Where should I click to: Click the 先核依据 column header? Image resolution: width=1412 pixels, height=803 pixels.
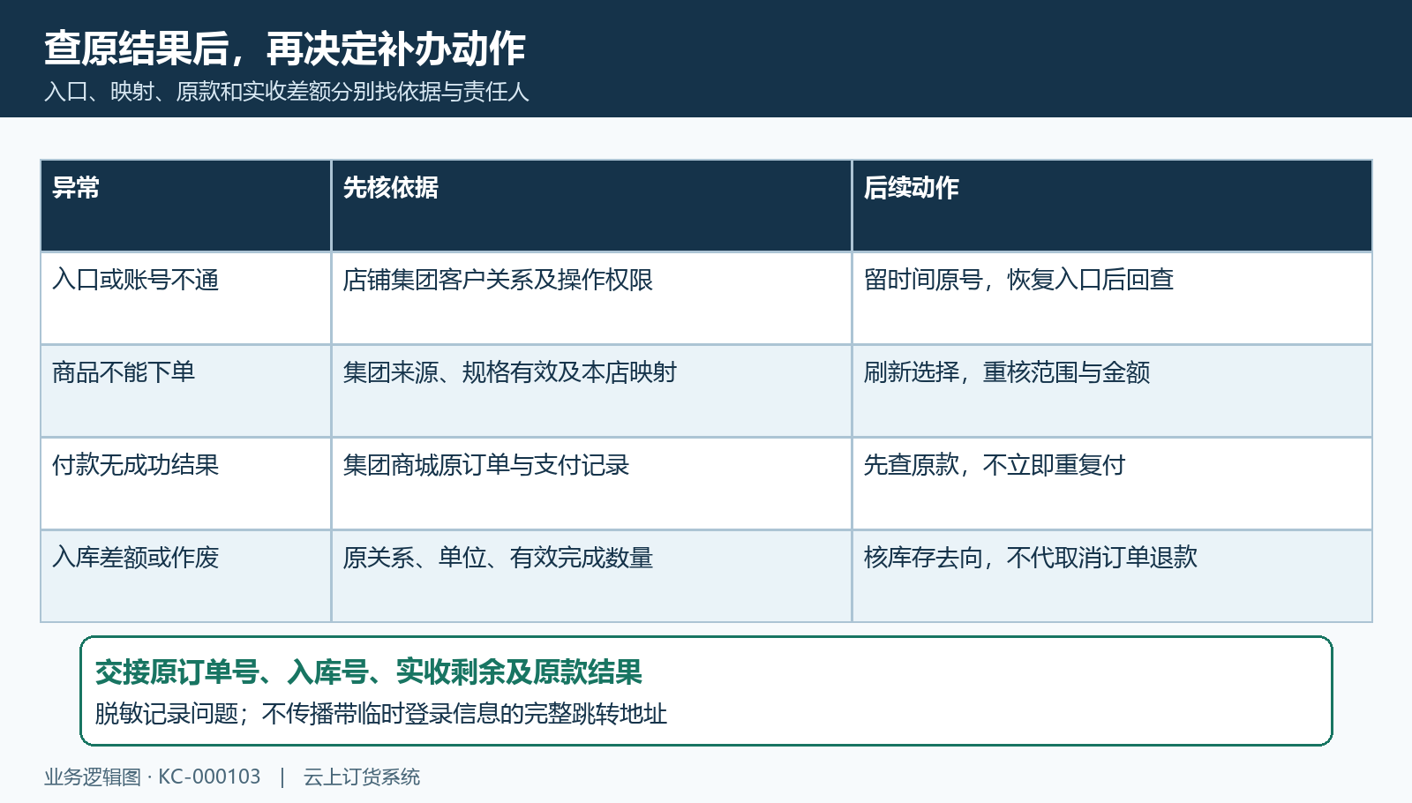point(591,206)
